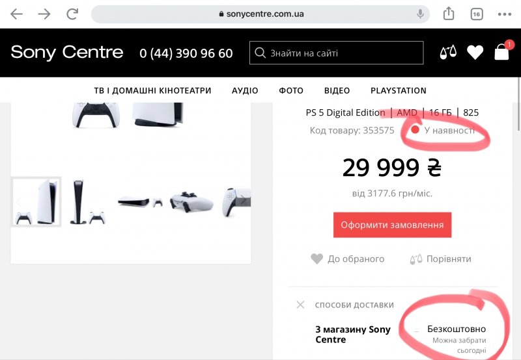
Task: Click the Знайти на сайті search field
Action: [336, 53]
